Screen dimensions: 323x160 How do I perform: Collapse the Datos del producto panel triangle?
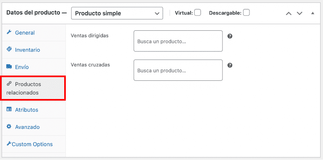(313, 13)
